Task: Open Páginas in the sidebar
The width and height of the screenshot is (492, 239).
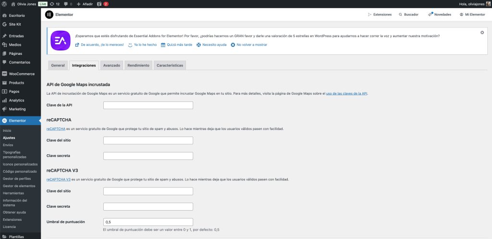Action: [20, 54]
